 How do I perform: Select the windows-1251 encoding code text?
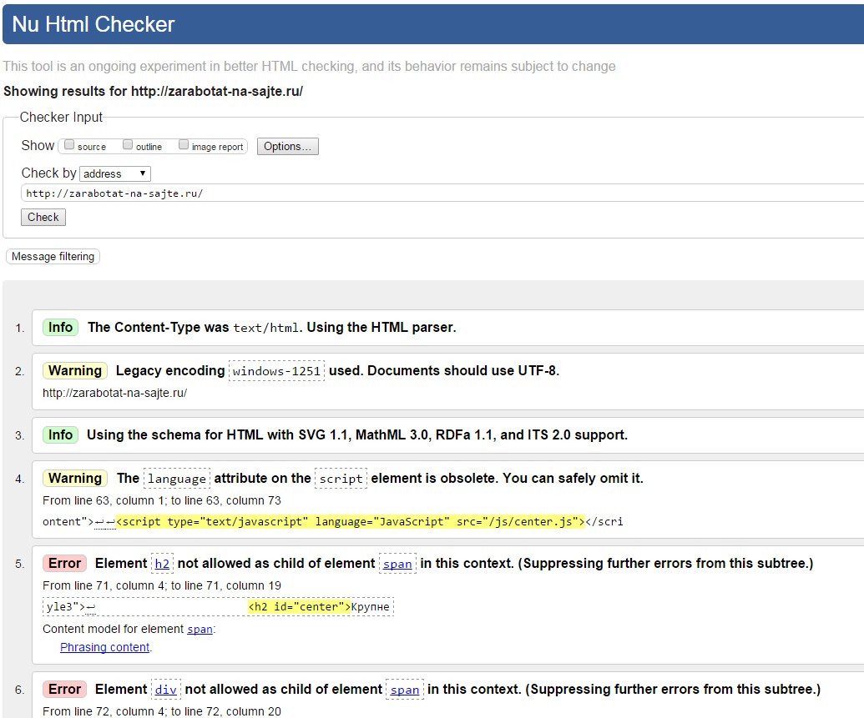(276, 371)
